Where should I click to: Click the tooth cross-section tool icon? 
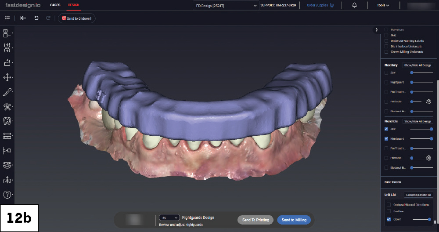click(7, 150)
